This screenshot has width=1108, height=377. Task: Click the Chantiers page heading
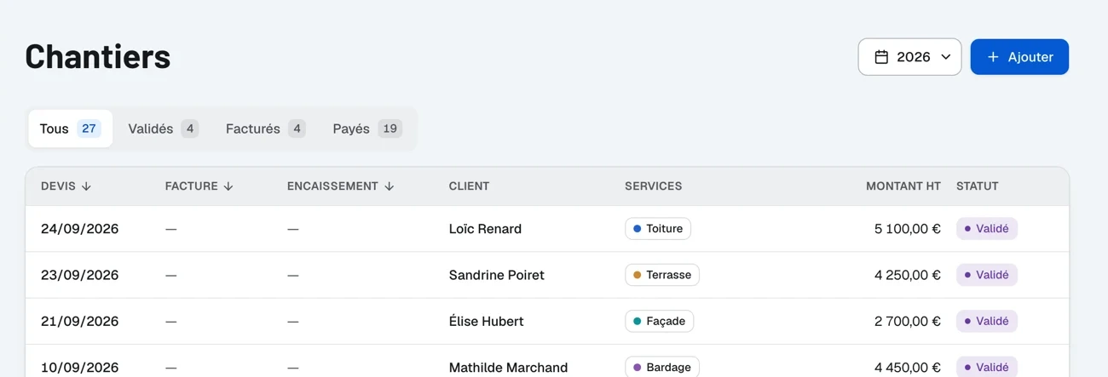click(x=98, y=56)
